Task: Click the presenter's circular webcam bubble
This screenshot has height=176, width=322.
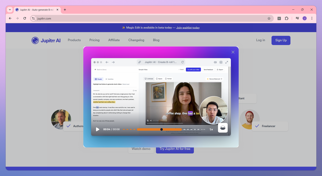Action: pos(214,110)
